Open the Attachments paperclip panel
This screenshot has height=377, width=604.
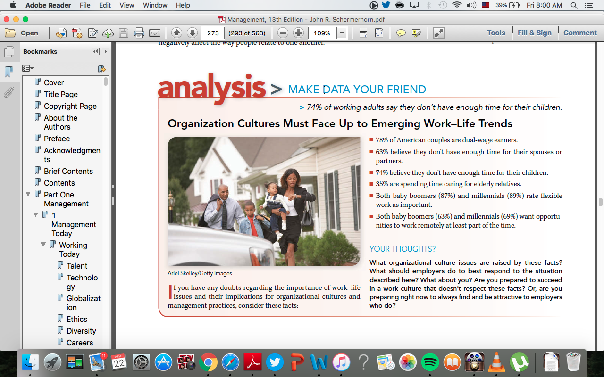coord(9,92)
